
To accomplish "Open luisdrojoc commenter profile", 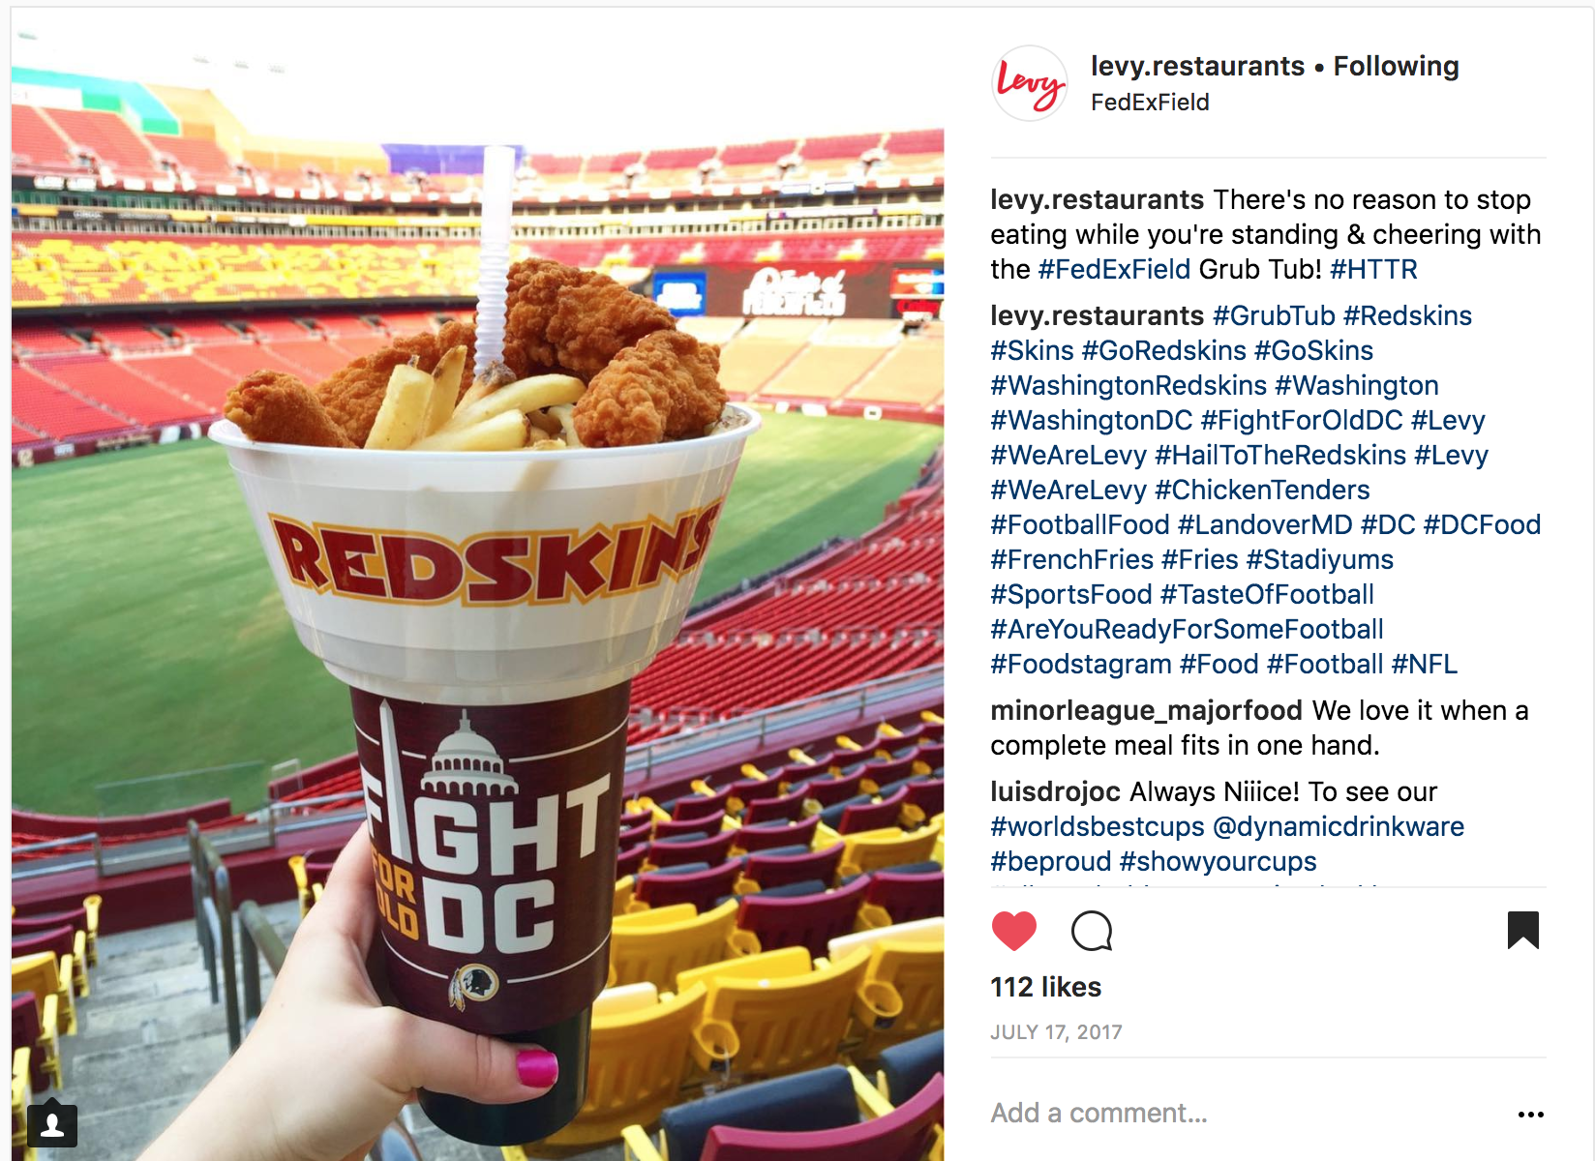I will (1055, 791).
